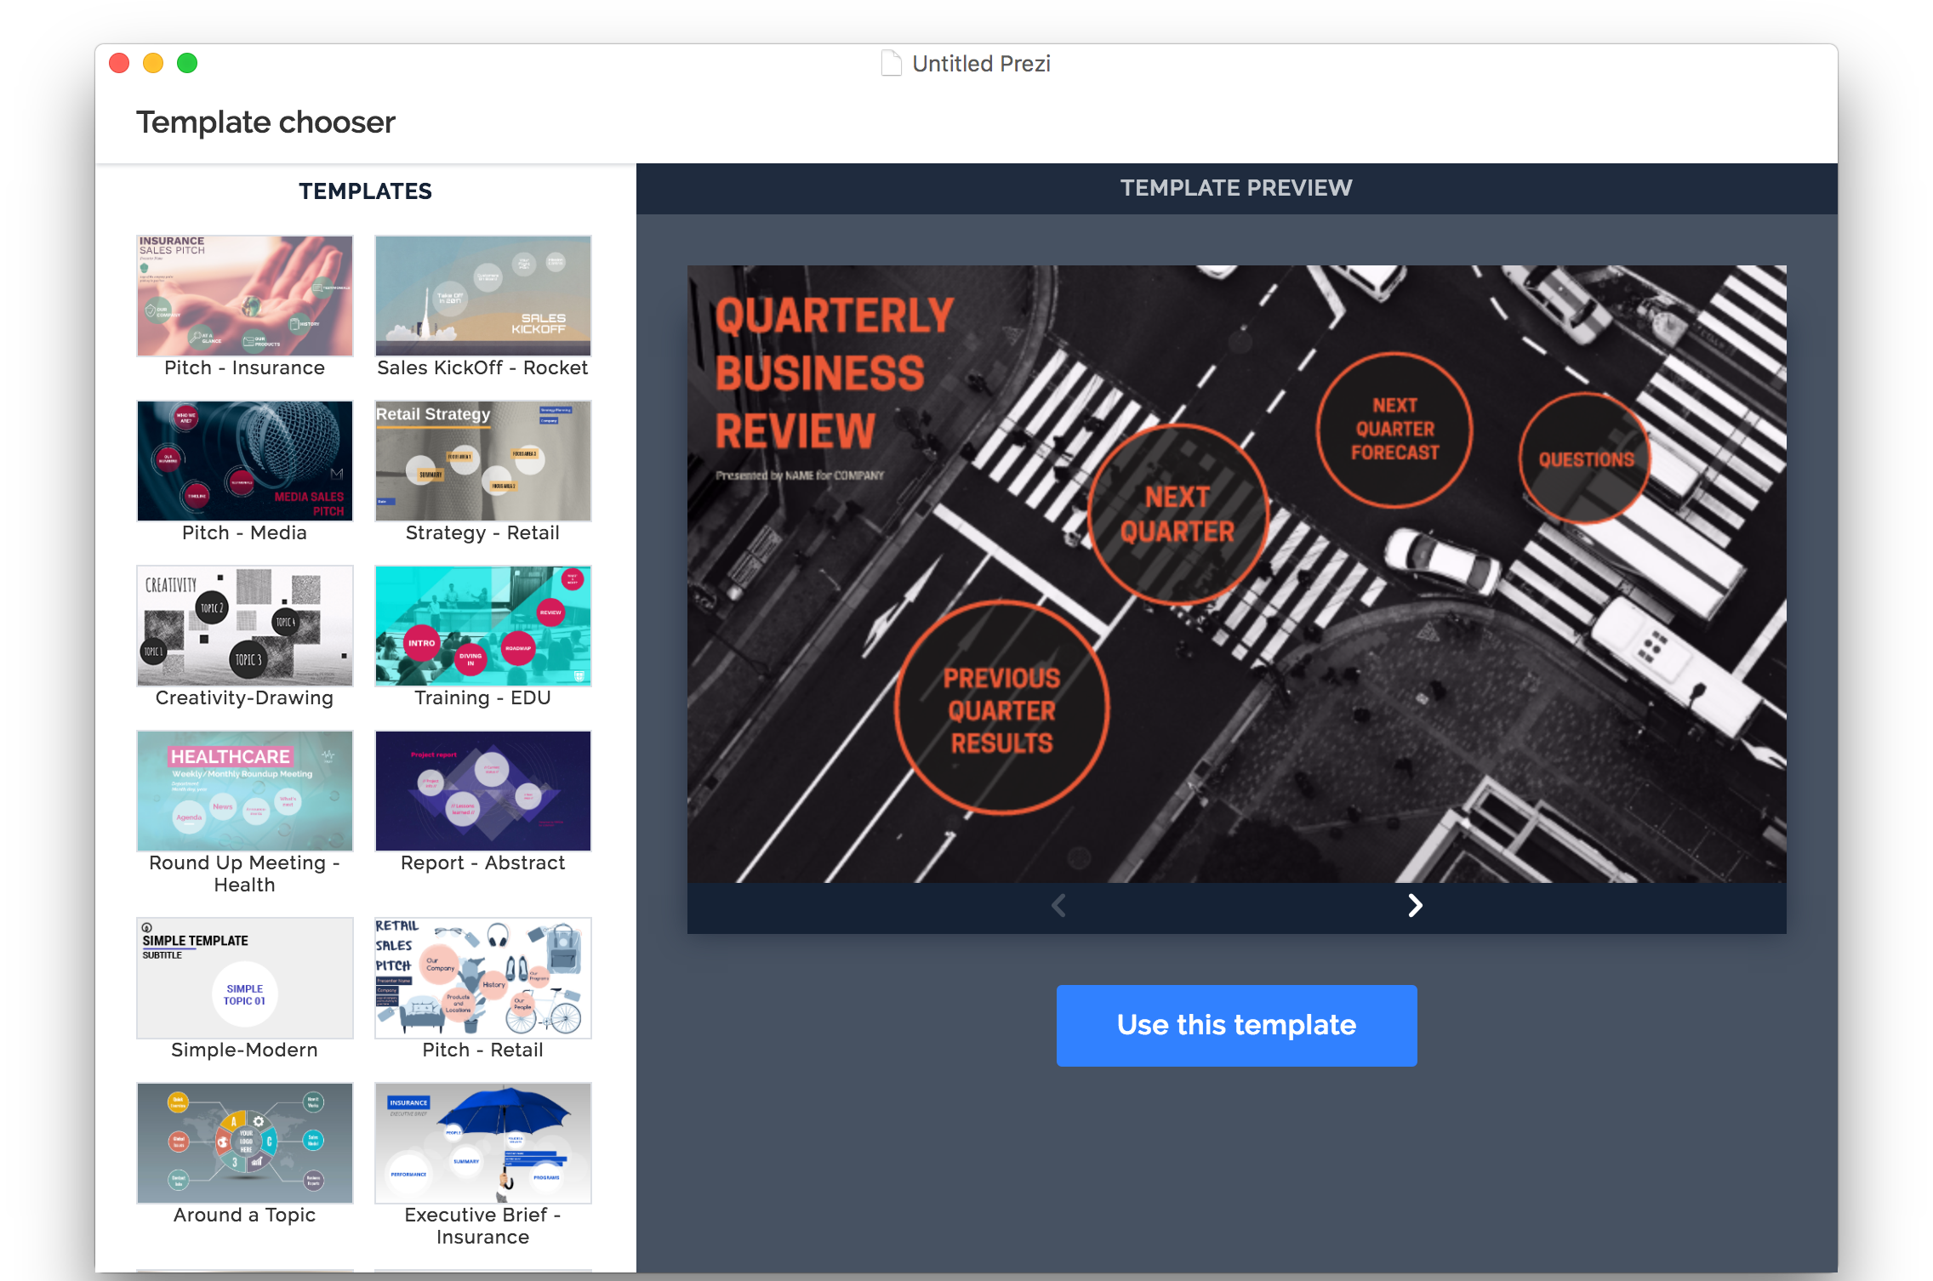Choose the Pitch - Media template thumbnail
The height and width of the screenshot is (1281, 1933).
245,460
